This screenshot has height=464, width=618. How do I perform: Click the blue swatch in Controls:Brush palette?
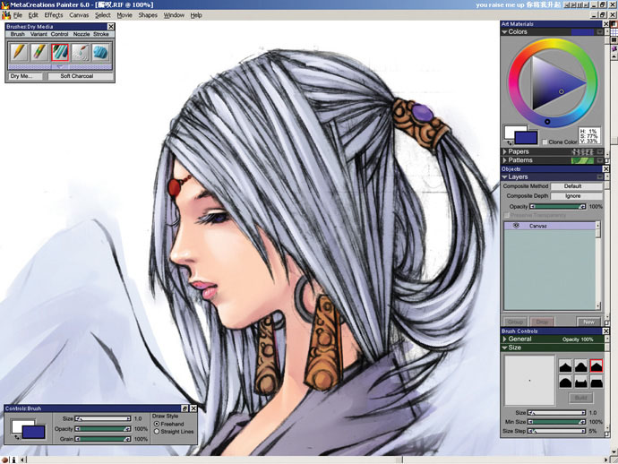pyautogui.click(x=33, y=432)
